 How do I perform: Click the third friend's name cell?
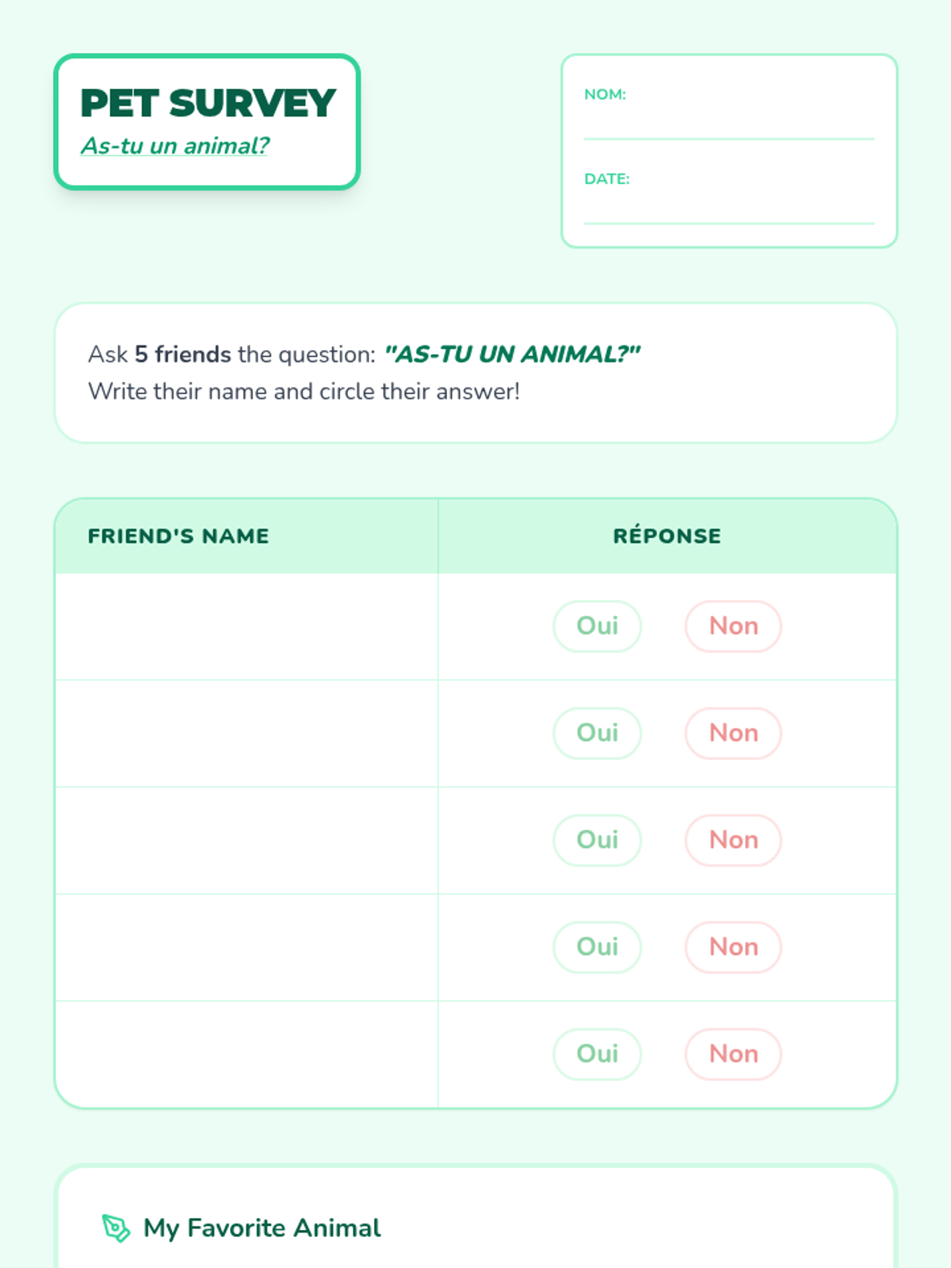coord(246,840)
